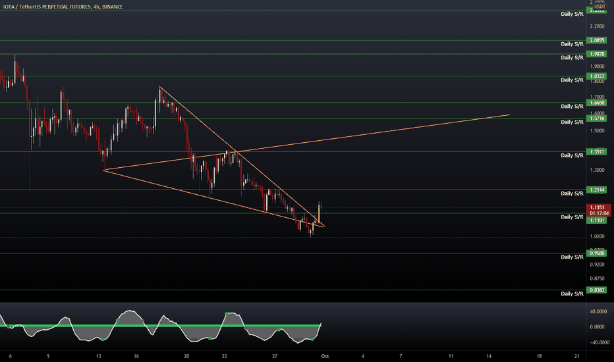
Task: Click the 0.9588 price level tag
Action: tap(596, 253)
